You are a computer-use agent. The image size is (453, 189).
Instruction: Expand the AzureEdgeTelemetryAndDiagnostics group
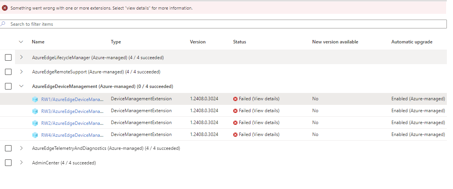[21, 148]
